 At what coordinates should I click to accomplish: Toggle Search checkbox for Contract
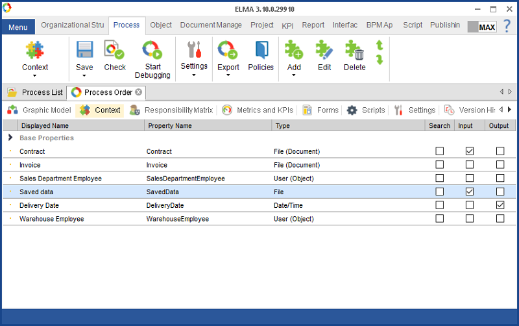pyautogui.click(x=440, y=151)
